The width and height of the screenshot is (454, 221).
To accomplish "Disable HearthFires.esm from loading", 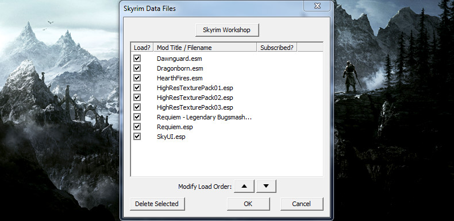I will point(137,78).
